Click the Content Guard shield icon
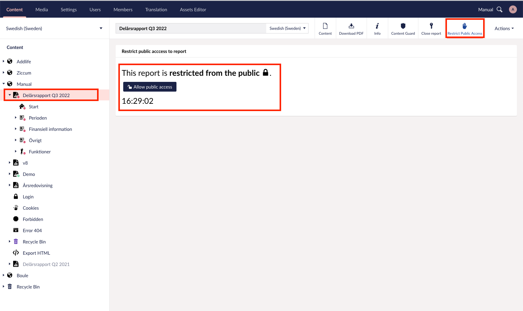The height and width of the screenshot is (311, 523). pyautogui.click(x=403, y=26)
